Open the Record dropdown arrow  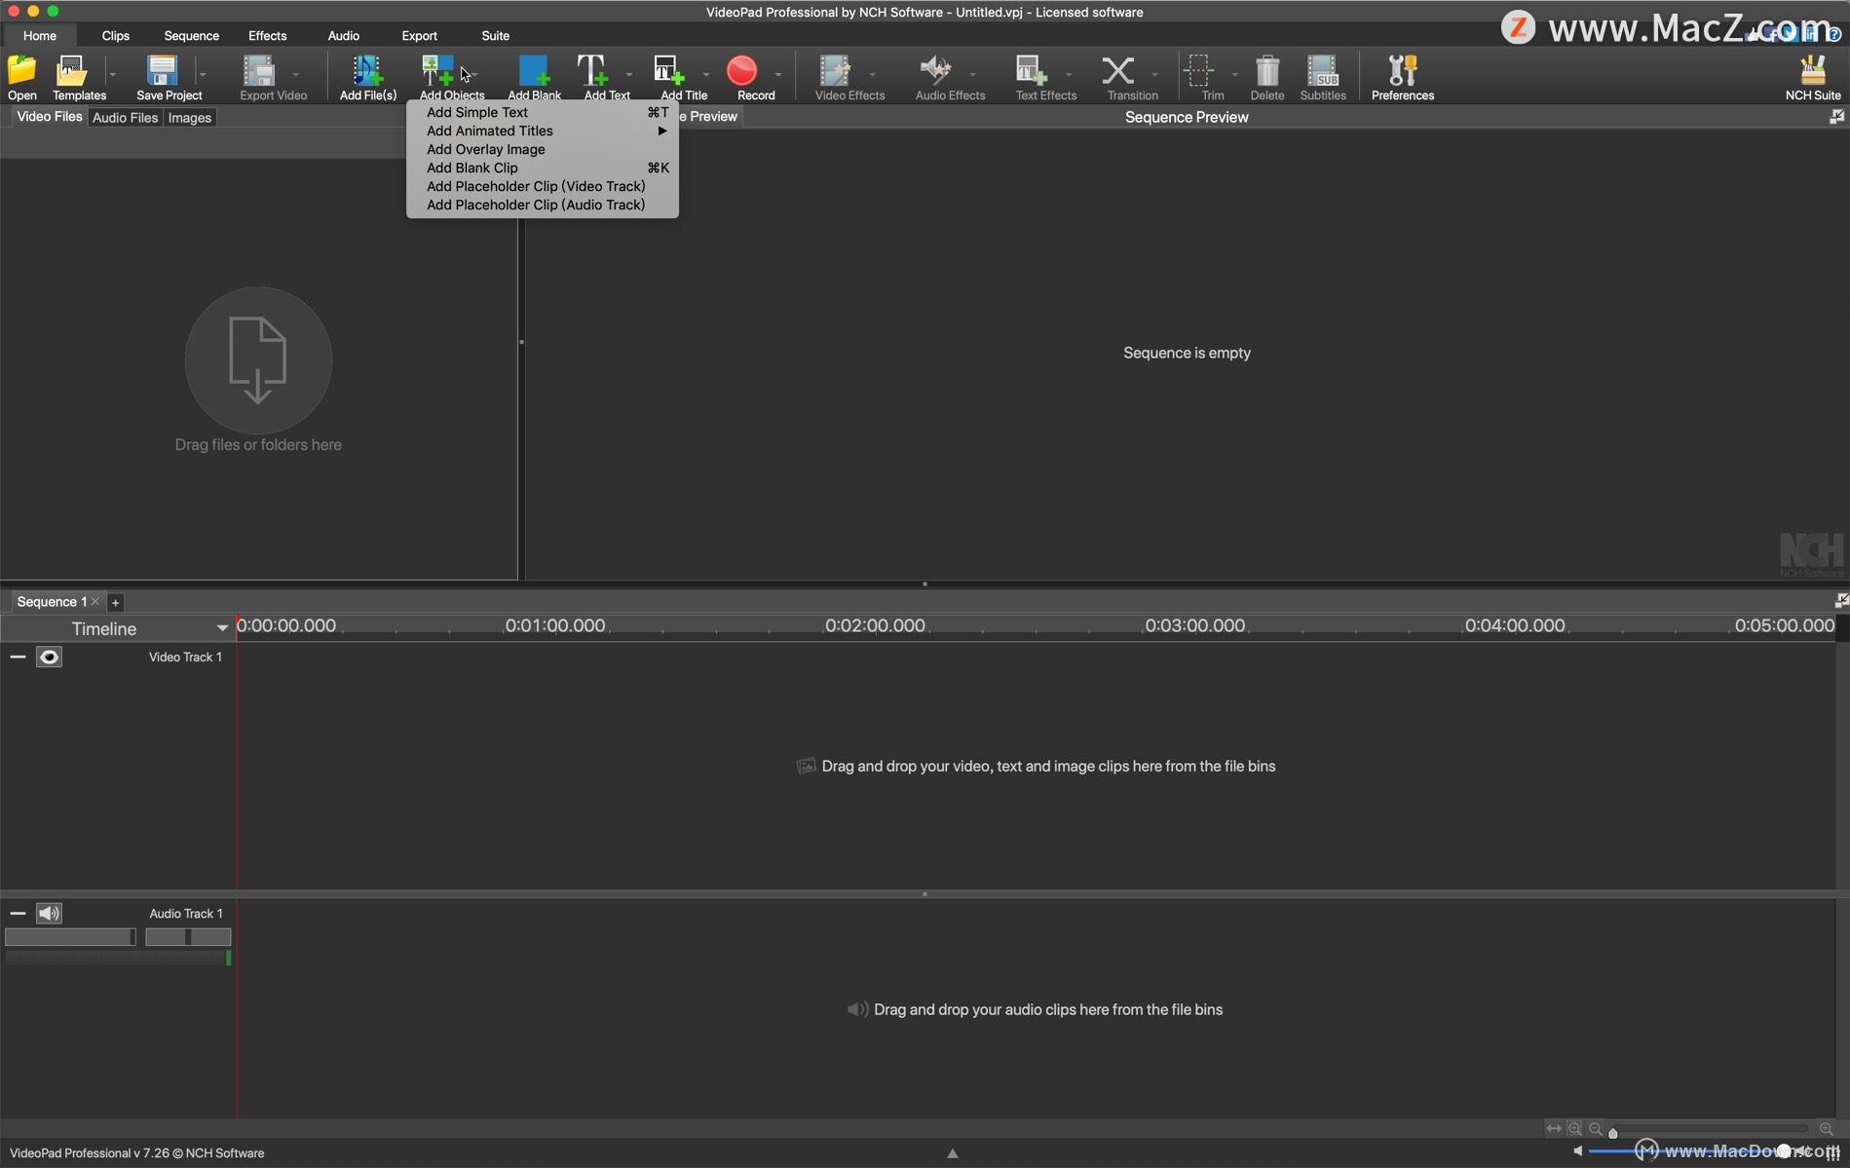pyautogui.click(x=778, y=75)
